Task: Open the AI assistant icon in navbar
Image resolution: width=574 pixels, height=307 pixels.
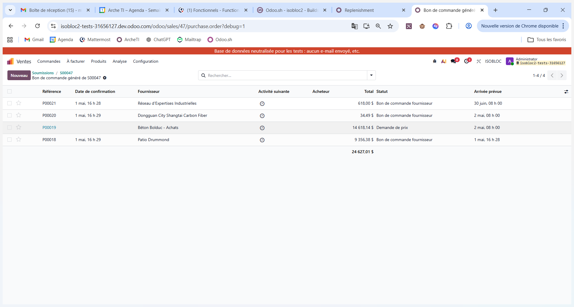Action: click(x=444, y=61)
